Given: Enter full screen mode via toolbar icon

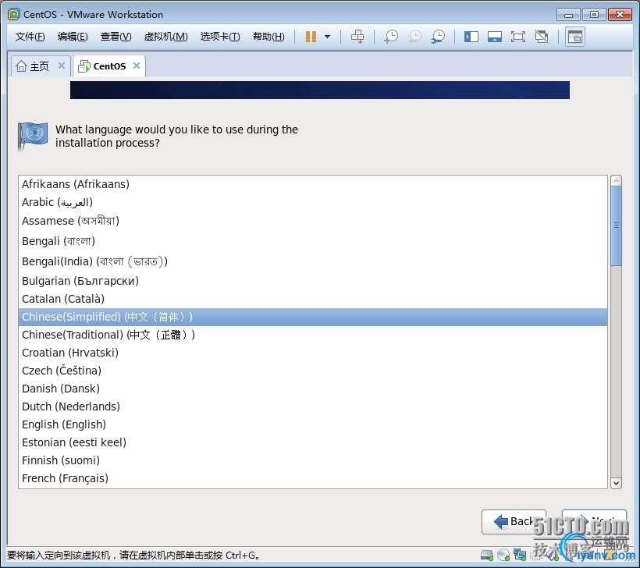Looking at the screenshot, I should point(518,37).
